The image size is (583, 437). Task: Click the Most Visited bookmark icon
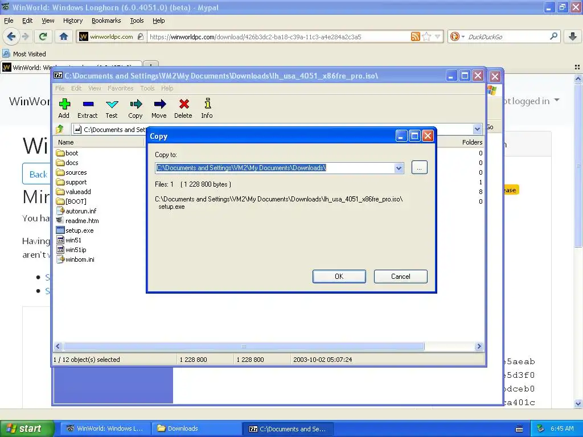point(6,53)
